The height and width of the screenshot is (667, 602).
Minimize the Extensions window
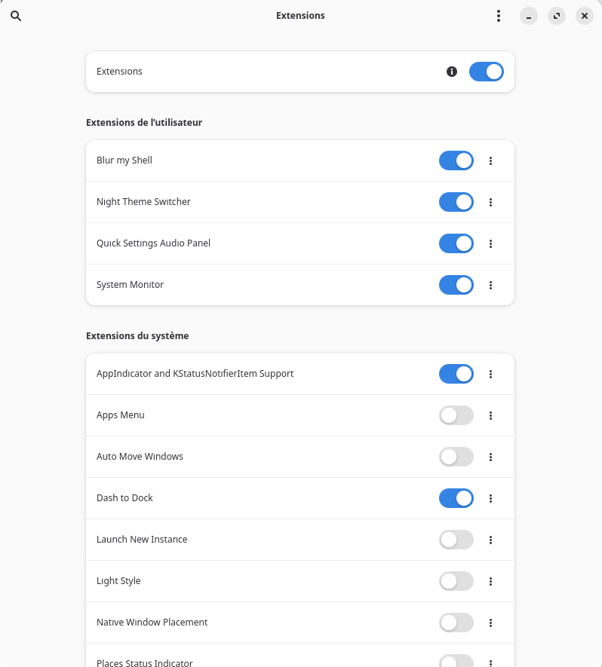[x=529, y=16]
